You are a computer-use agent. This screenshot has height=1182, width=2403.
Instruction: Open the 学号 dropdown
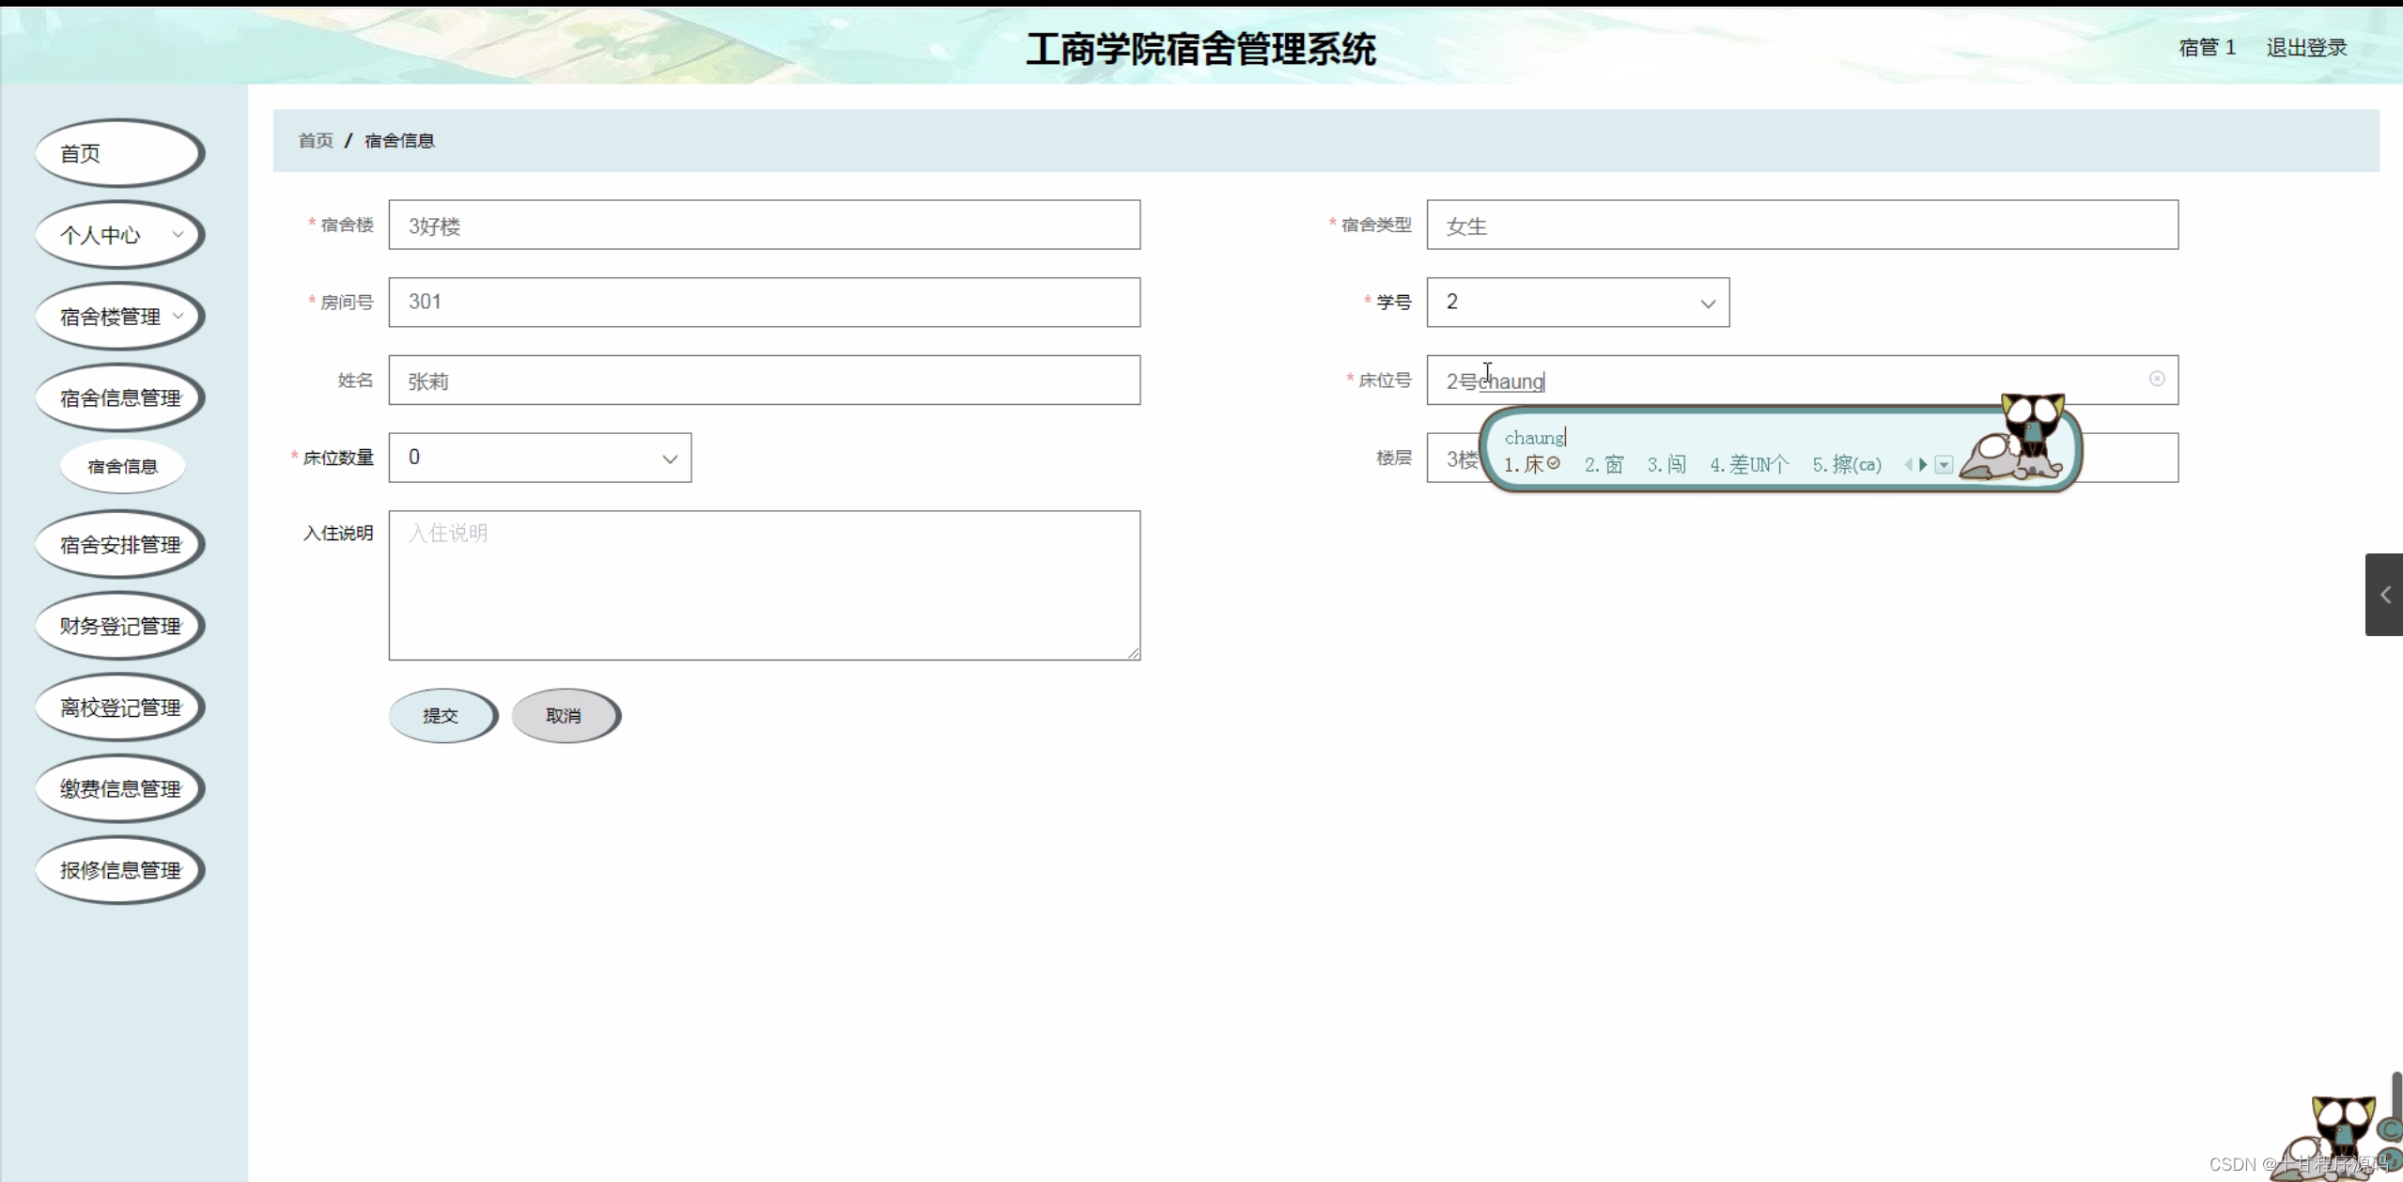tap(1577, 303)
